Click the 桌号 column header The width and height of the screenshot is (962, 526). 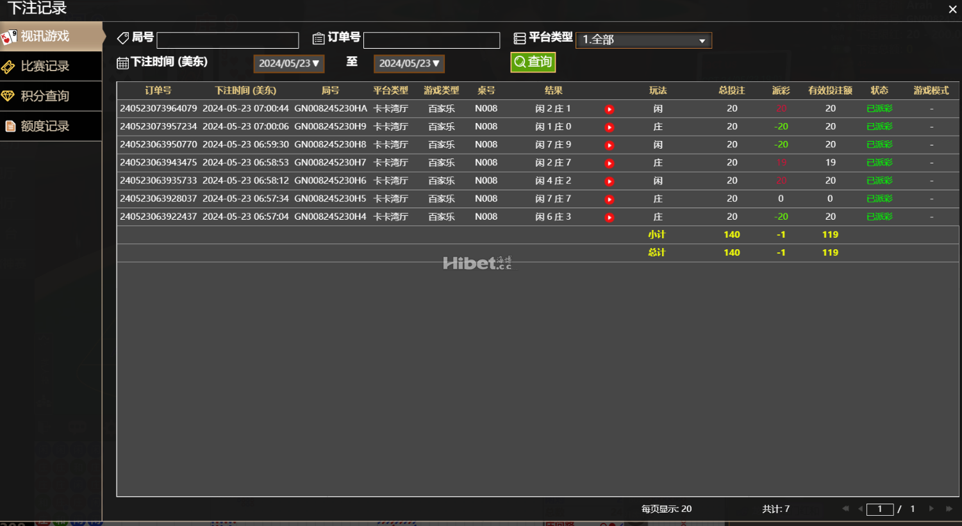[486, 91]
